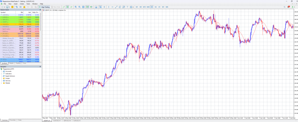Select Expert Advisors in Navigator tree
Screen dimensions: 298x122
(x=10, y=76)
